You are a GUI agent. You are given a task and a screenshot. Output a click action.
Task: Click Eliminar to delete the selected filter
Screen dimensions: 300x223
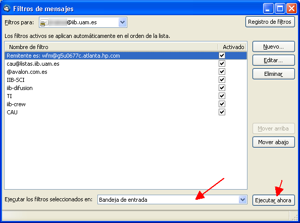pos(273,74)
